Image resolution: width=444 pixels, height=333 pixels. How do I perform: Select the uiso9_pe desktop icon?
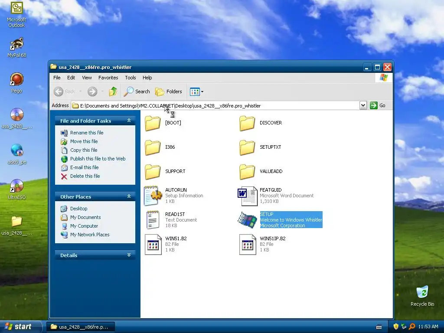(x=17, y=150)
